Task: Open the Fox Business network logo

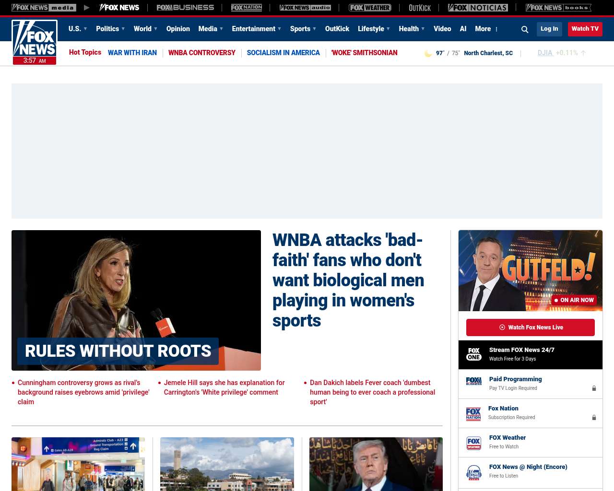Action: [x=185, y=8]
